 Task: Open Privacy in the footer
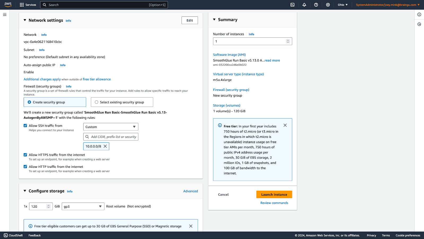pos(372,235)
